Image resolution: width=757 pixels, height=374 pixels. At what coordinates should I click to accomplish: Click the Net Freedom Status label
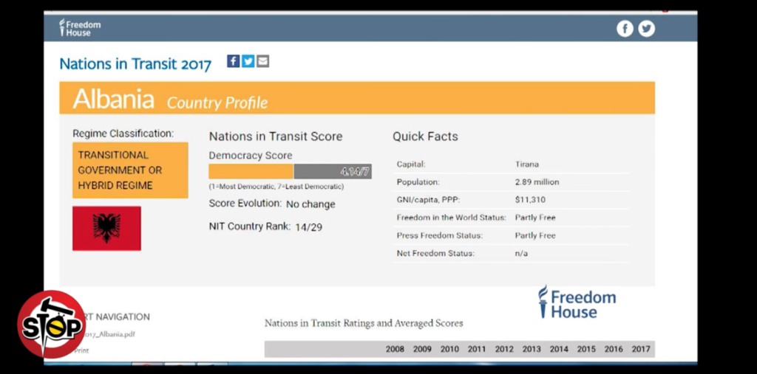(435, 253)
